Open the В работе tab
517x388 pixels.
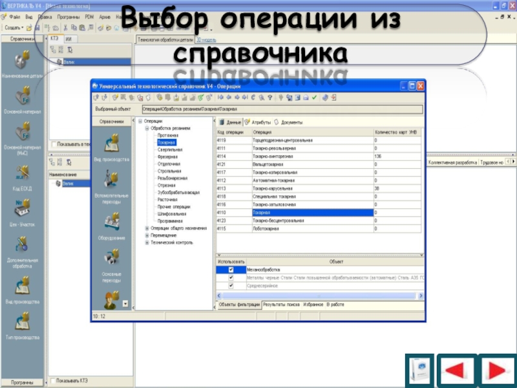tap(335, 305)
